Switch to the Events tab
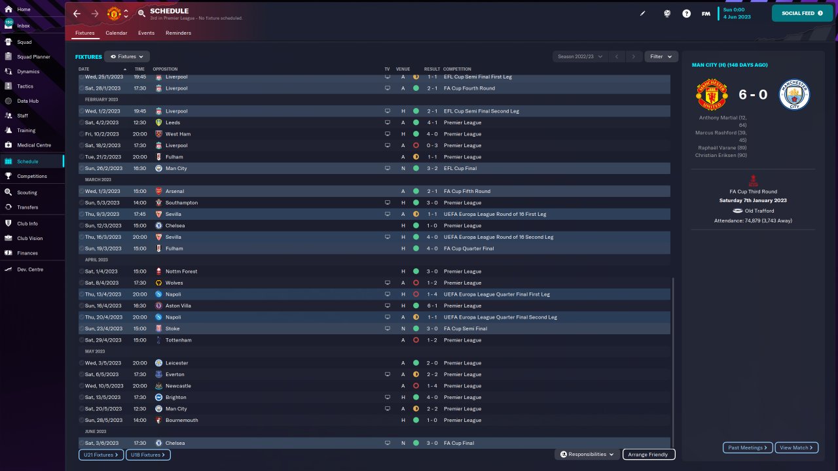The width and height of the screenshot is (838, 471). pos(146,33)
